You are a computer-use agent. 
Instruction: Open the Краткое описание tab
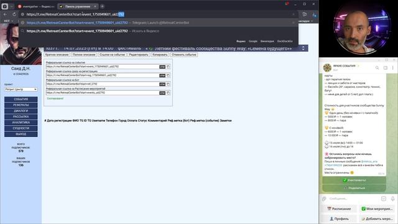coord(57,55)
